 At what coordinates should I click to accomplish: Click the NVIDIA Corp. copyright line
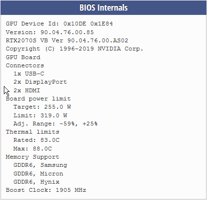[74, 49]
